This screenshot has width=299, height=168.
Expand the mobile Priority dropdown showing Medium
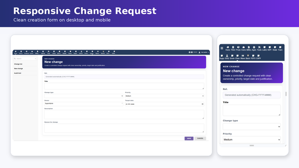(x=252, y=140)
